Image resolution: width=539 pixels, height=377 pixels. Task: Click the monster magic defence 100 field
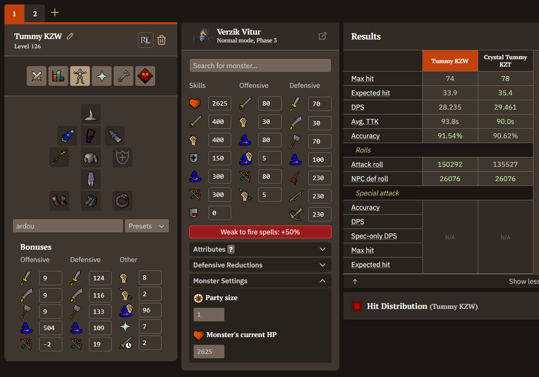click(x=320, y=160)
